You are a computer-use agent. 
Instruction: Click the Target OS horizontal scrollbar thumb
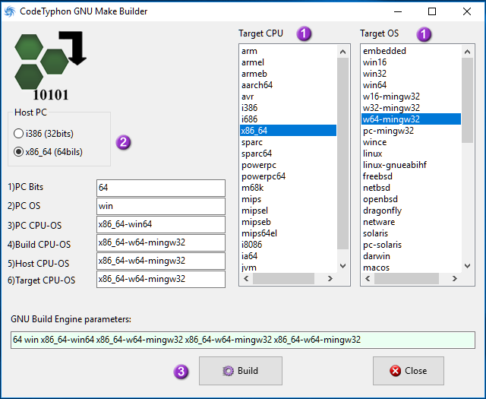pyautogui.click(x=406, y=279)
